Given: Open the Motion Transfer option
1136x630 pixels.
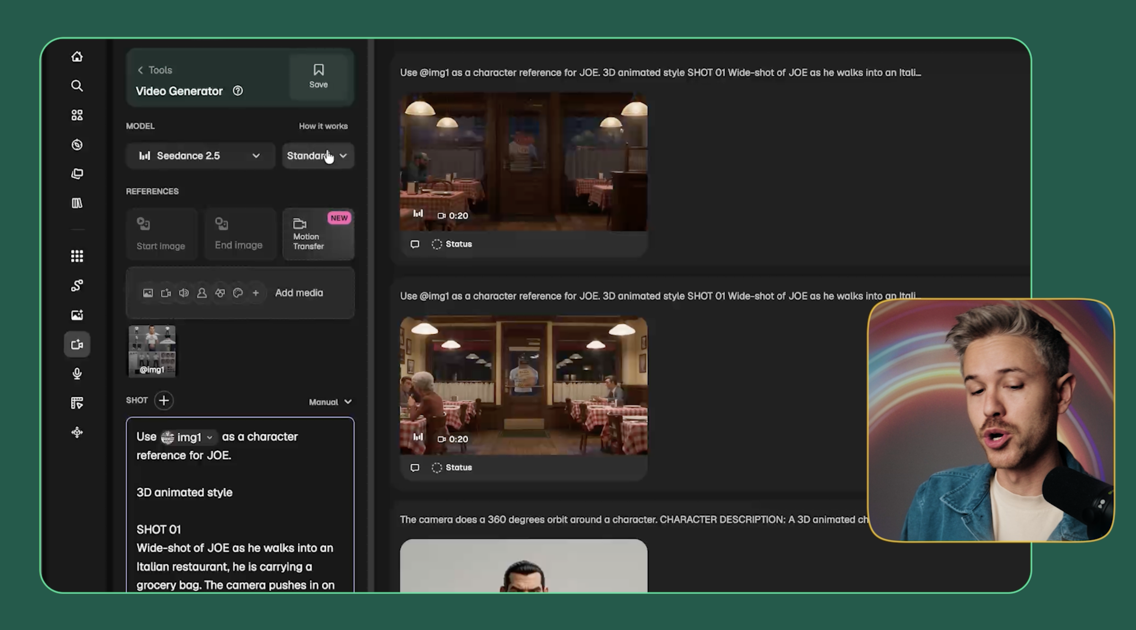Looking at the screenshot, I should [x=318, y=234].
